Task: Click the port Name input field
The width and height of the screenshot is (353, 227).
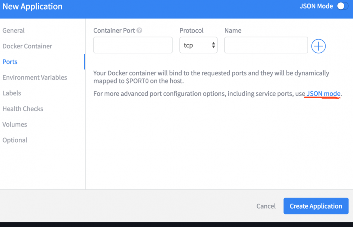Action: [266, 45]
